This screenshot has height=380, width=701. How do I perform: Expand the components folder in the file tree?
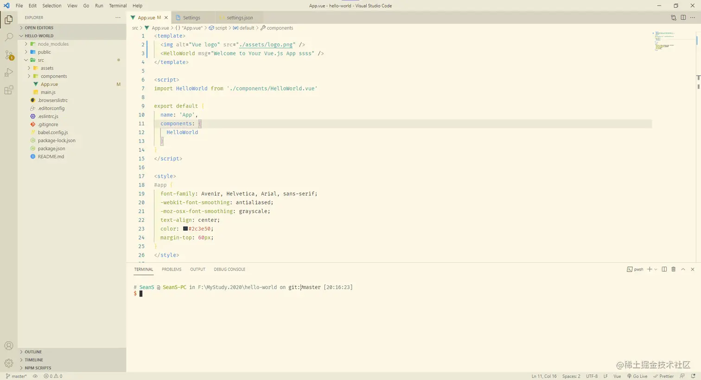pos(72,76)
